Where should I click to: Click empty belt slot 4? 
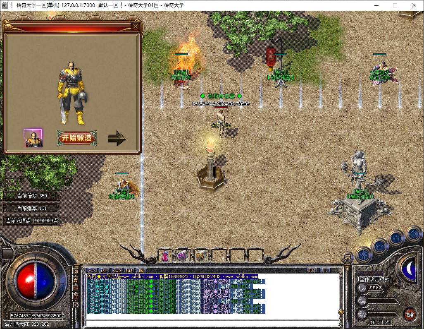[219, 256]
